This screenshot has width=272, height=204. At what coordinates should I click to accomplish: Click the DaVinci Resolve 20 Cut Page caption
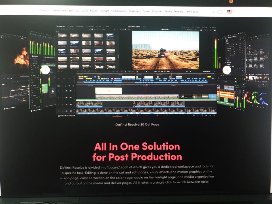point(137,124)
